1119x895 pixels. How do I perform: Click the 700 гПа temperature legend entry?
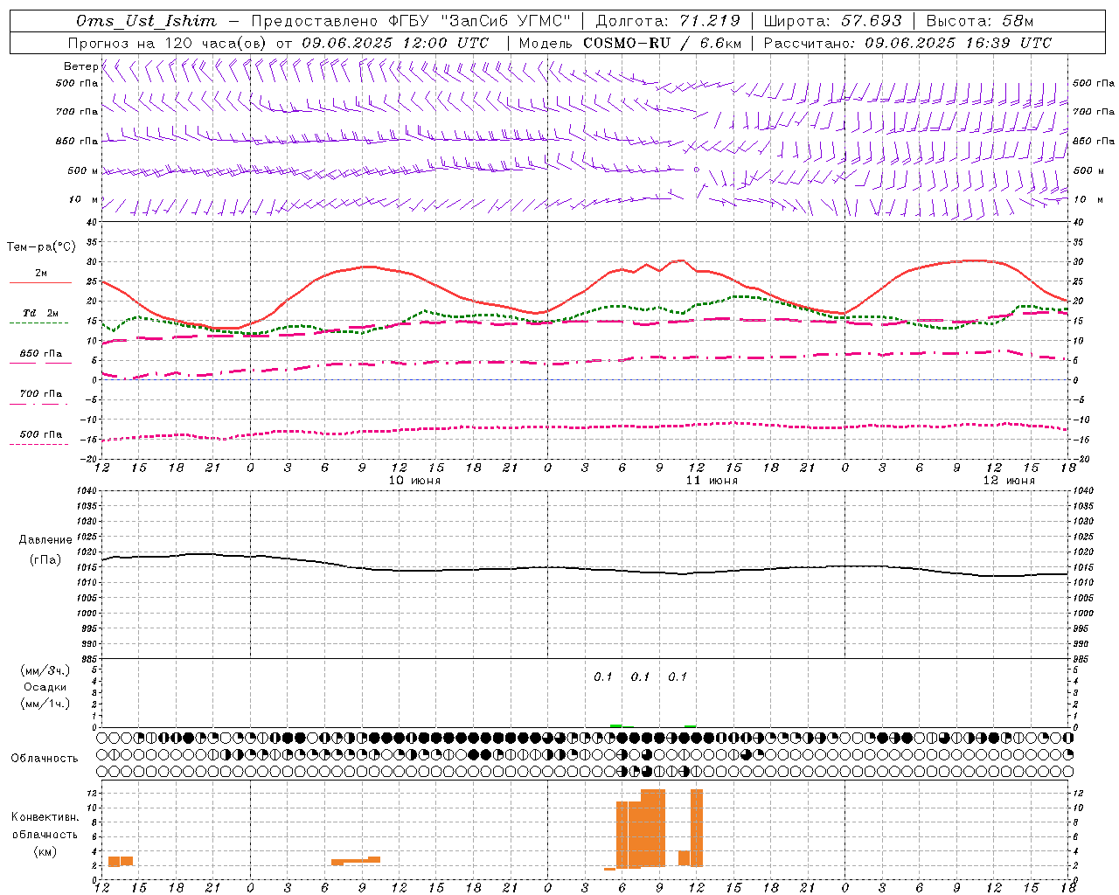(40, 394)
